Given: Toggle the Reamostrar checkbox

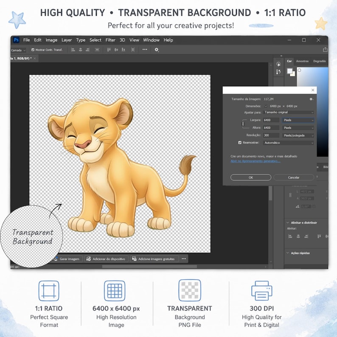Looking at the screenshot, I should coord(240,143).
